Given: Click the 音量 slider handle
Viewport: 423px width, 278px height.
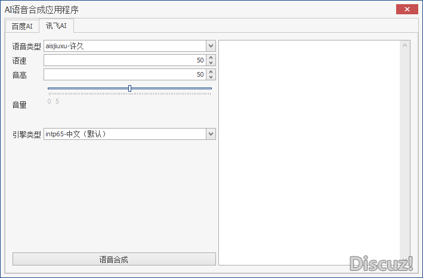Looking at the screenshot, I should click(x=129, y=88).
